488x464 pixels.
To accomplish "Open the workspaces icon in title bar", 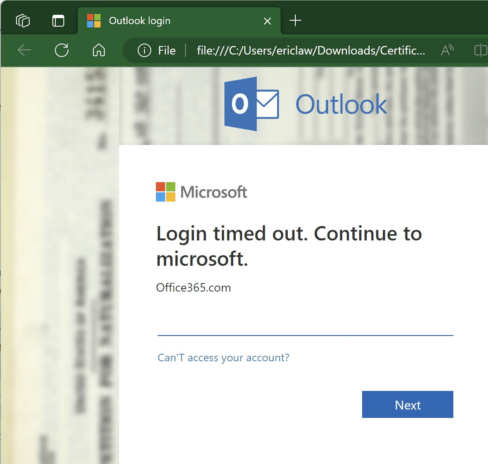I will click(23, 21).
